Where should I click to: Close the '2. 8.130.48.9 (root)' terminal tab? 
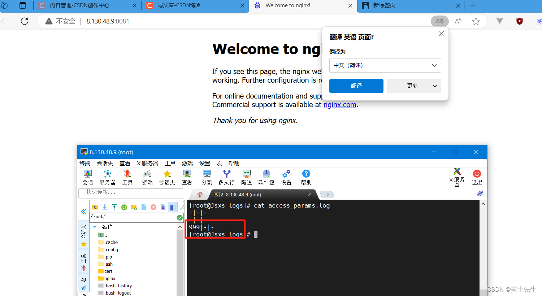[x=310, y=194]
